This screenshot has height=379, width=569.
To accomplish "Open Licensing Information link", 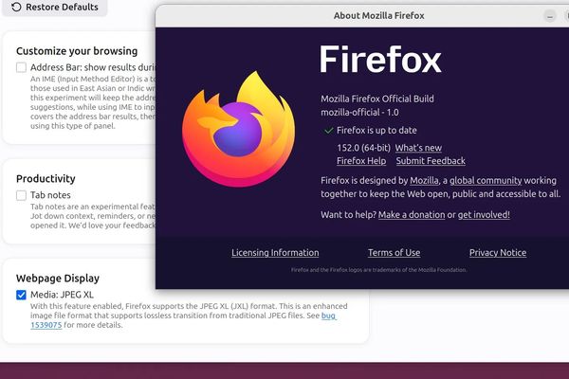I will (275, 253).
